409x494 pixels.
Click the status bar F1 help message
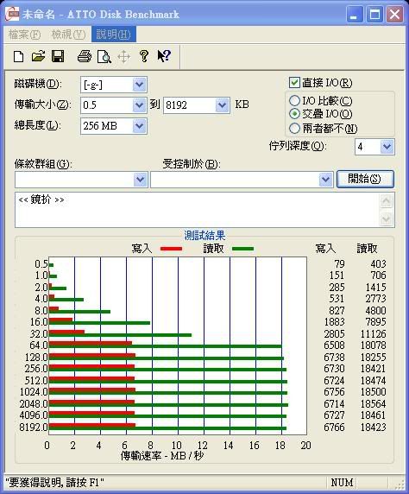pos(54,483)
